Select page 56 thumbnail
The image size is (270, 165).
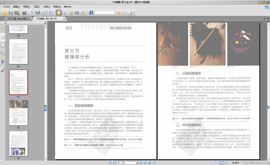tap(18, 51)
